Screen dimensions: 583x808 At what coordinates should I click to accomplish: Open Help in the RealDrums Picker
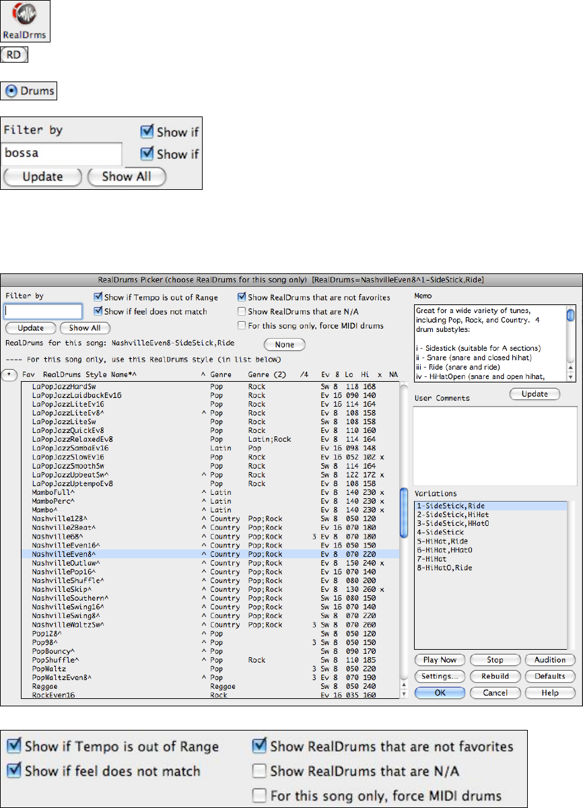click(550, 692)
